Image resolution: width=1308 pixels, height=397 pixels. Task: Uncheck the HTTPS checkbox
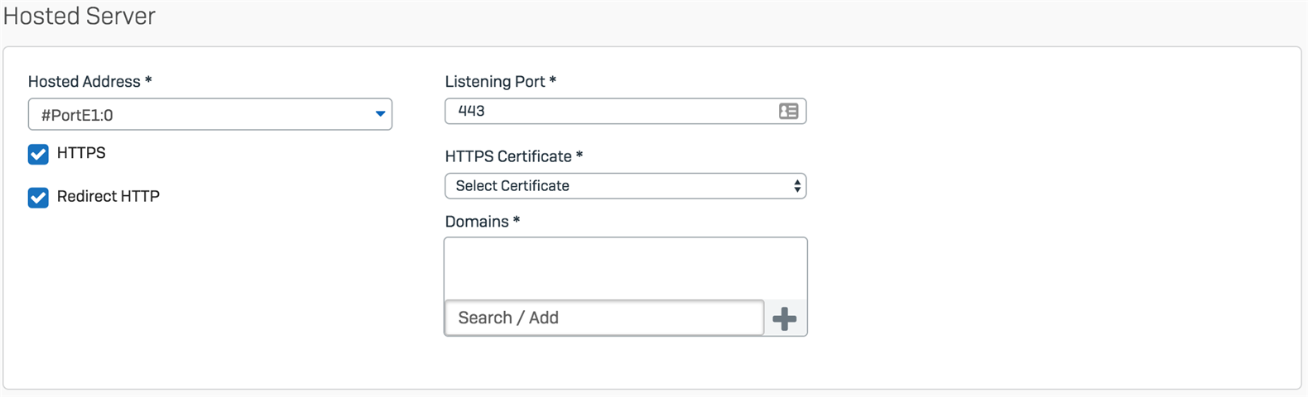pos(38,154)
